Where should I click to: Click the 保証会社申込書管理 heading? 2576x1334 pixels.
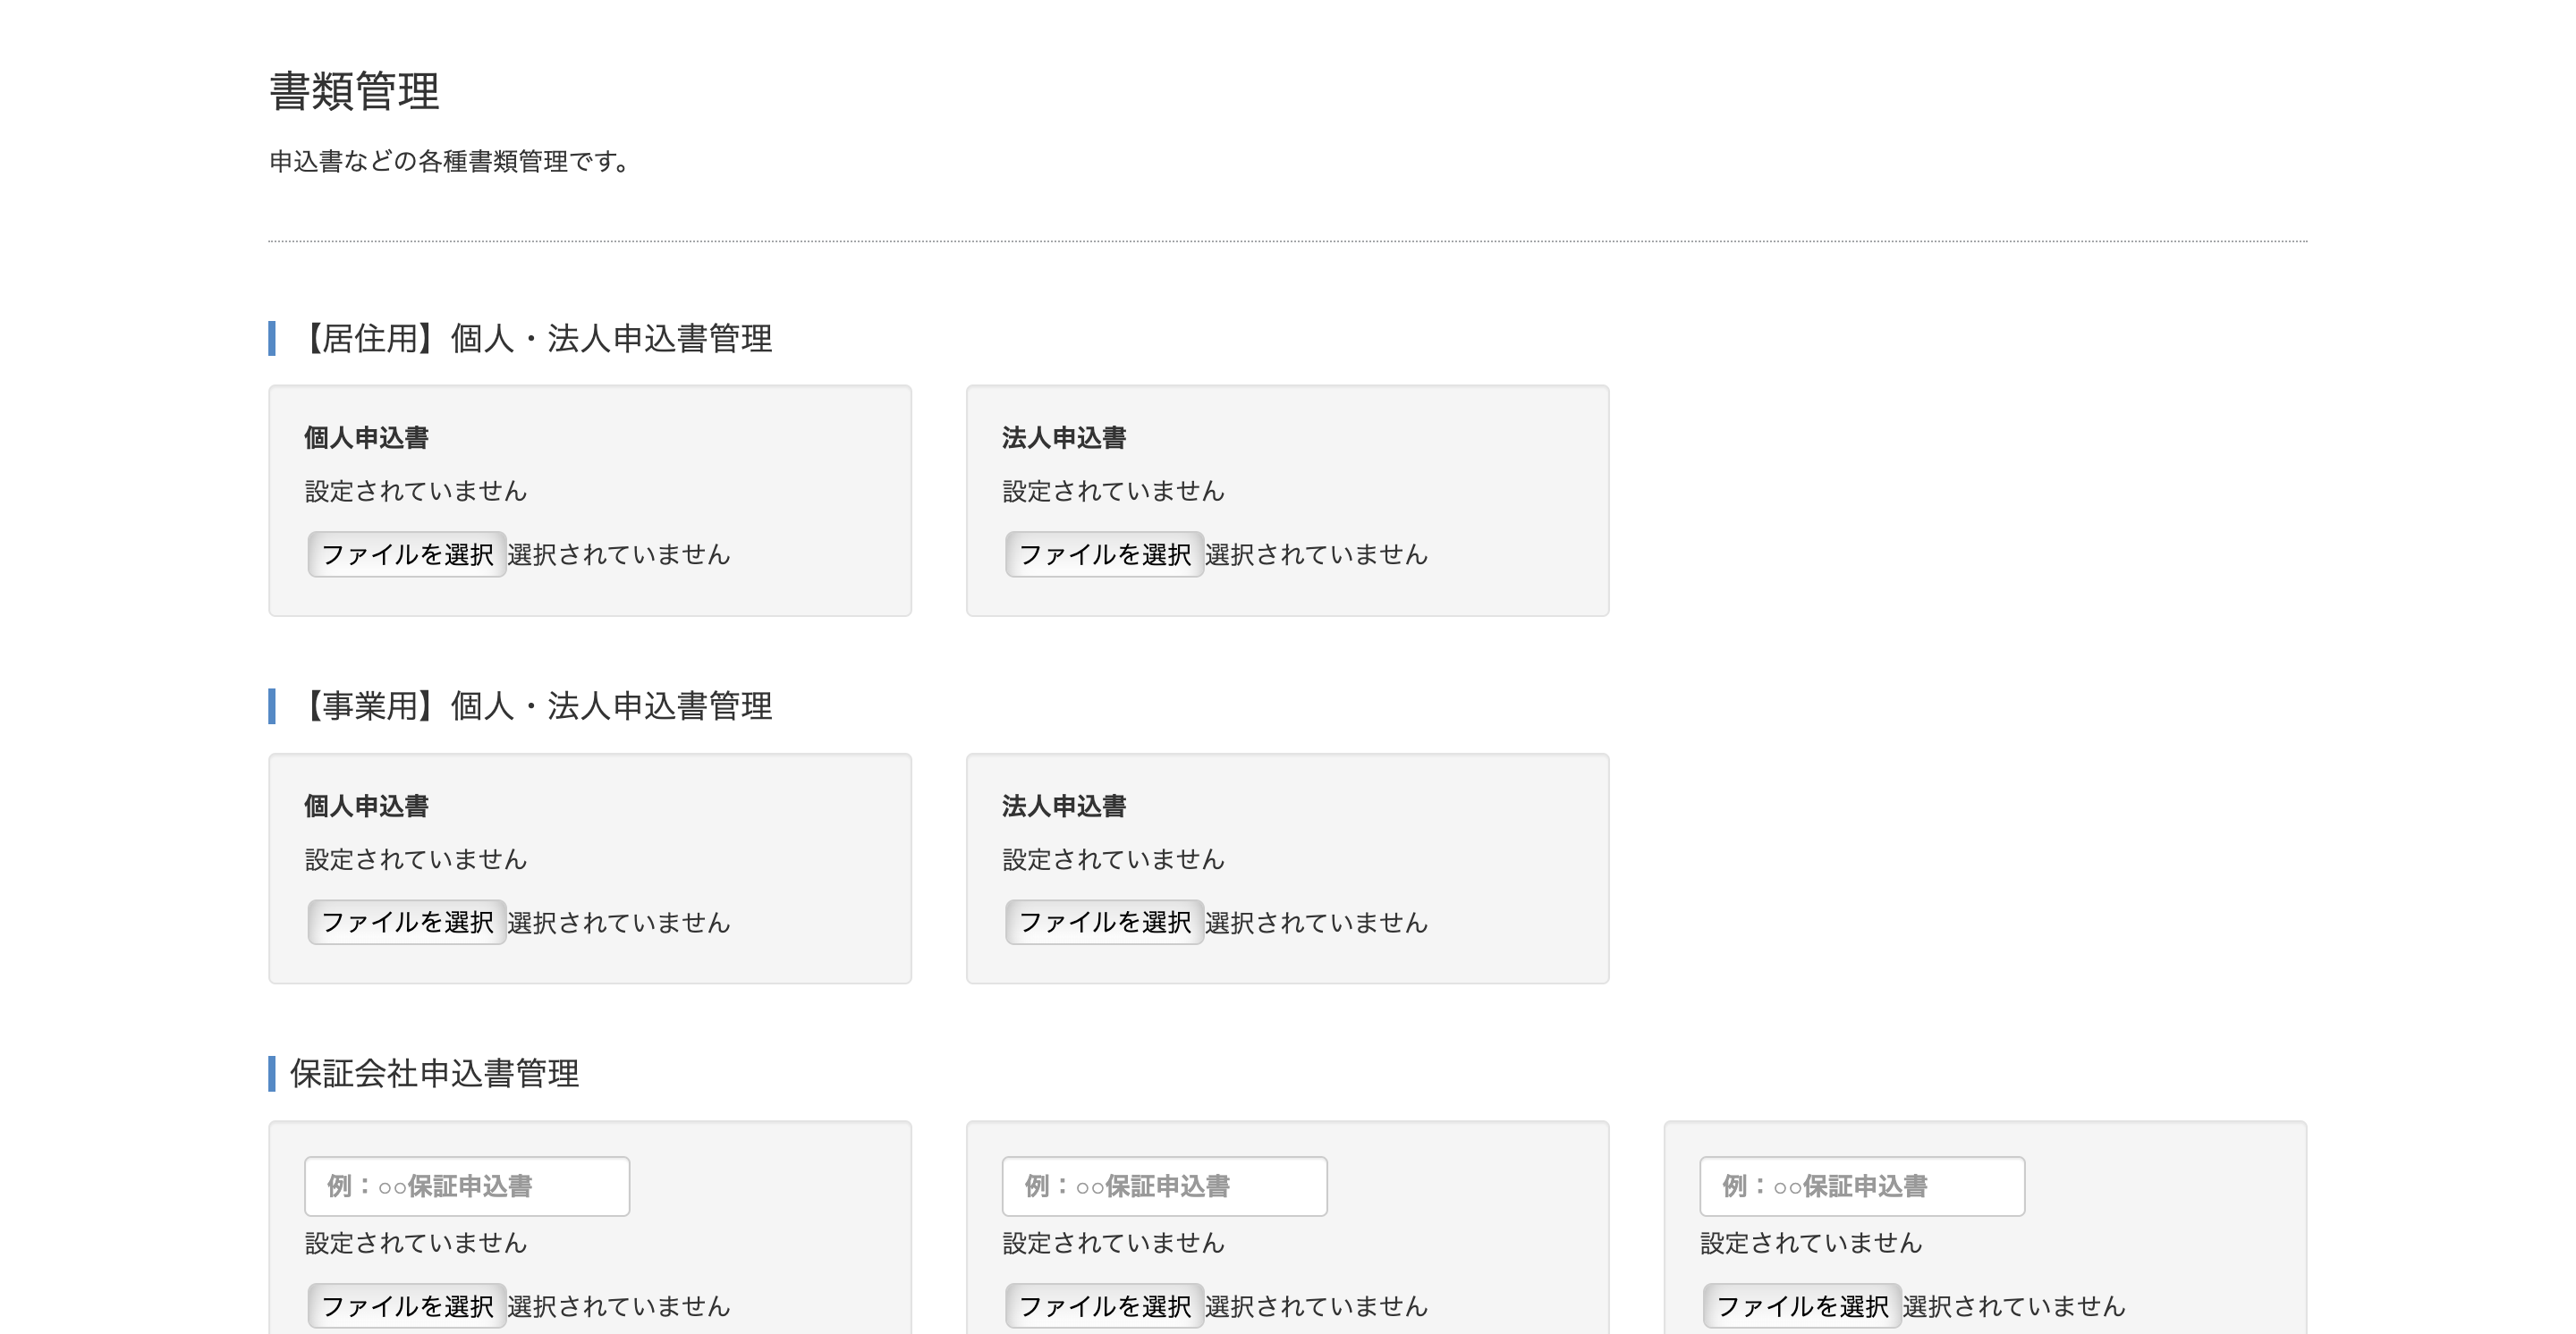(434, 1074)
